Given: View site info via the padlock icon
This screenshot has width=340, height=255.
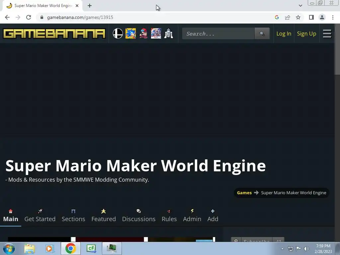Looking at the screenshot, I should click(42, 17).
